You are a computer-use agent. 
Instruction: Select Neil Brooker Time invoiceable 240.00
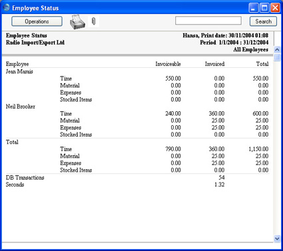173,113
